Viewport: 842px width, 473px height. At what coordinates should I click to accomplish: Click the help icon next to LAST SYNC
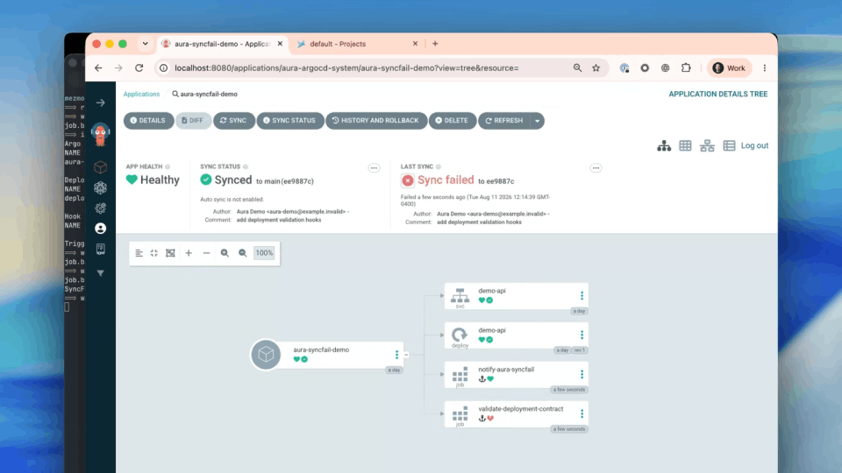439,166
